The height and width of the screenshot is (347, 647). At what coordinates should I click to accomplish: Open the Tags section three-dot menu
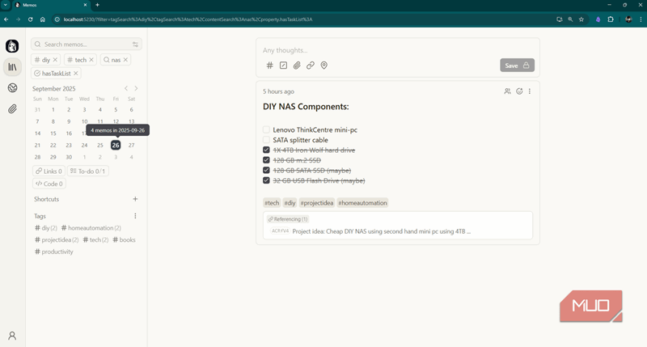coord(135,216)
